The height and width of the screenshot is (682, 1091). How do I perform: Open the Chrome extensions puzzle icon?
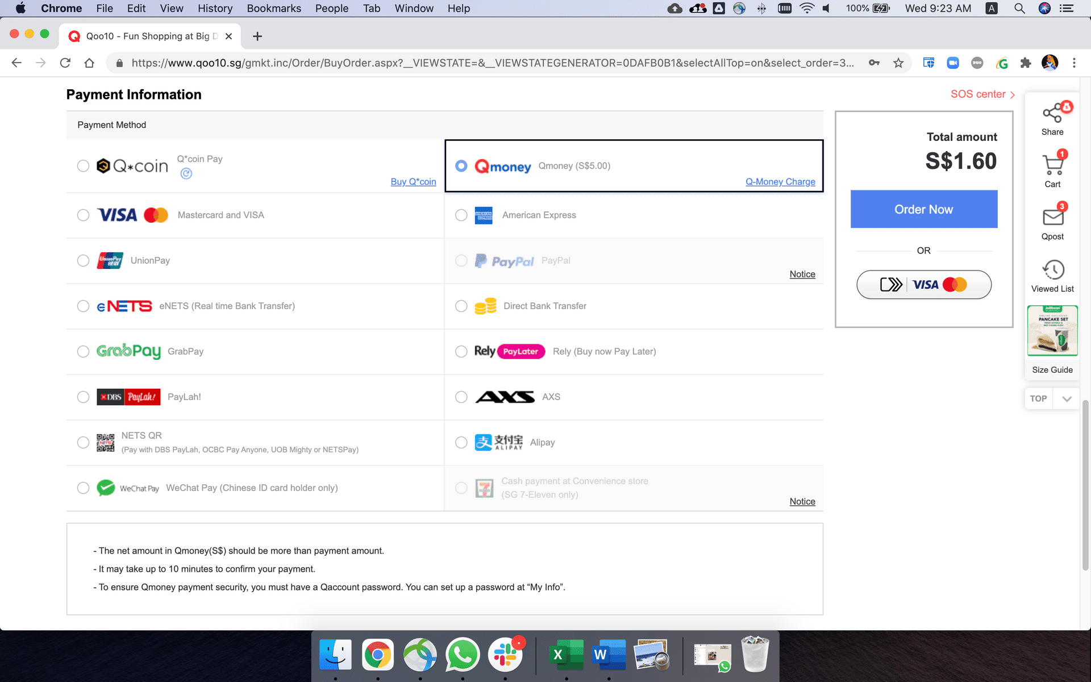(x=1026, y=63)
